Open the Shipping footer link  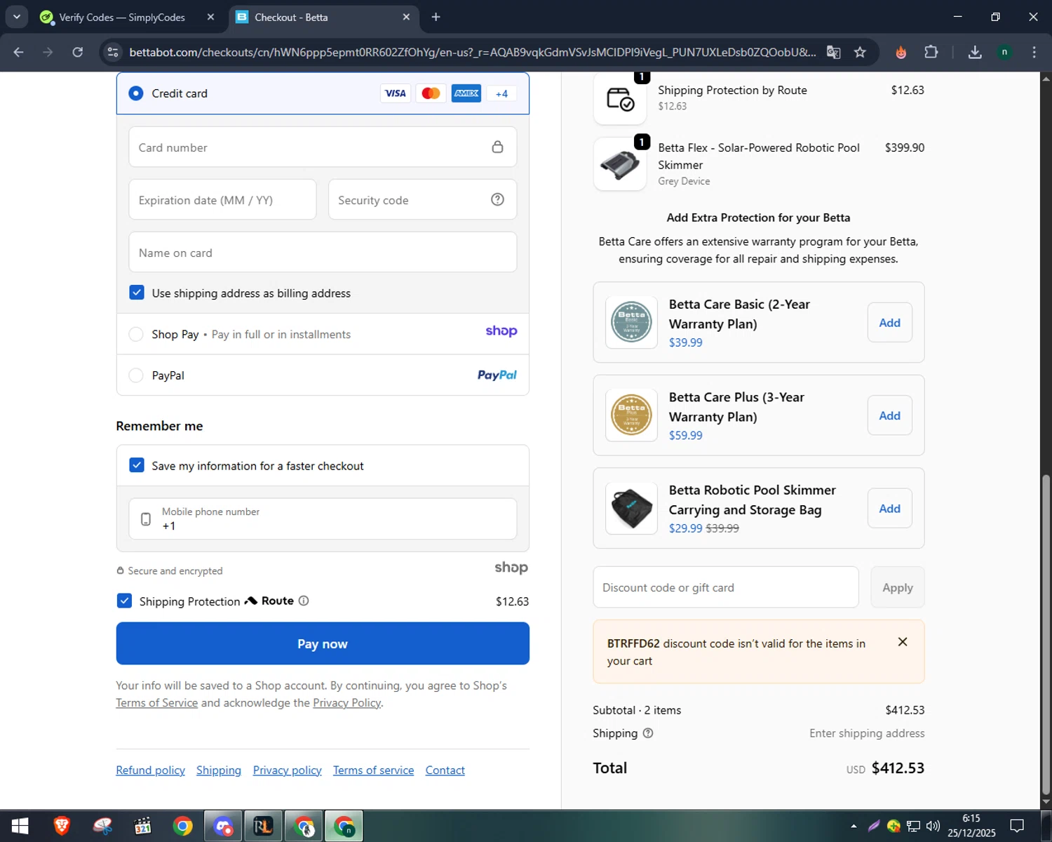point(219,770)
